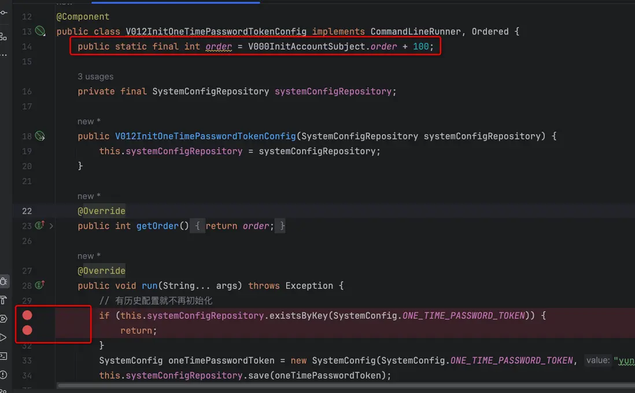
Task: Click the number 100 on line 14
Action: (421, 46)
